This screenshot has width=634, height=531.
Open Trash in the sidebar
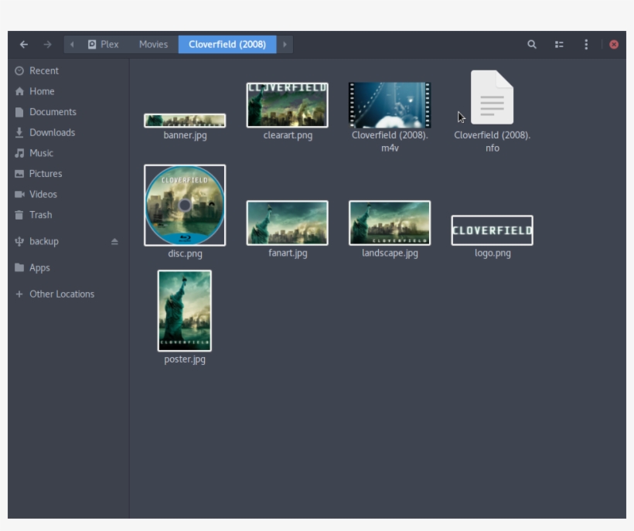68,215
